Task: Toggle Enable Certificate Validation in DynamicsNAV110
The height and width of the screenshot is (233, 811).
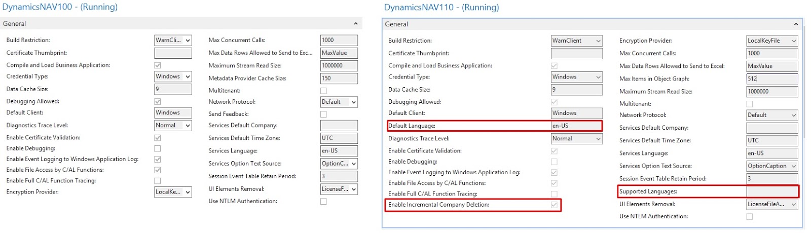Action: (554, 151)
